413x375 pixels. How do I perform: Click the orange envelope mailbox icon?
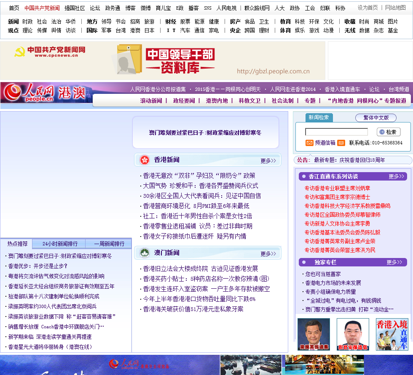[309, 143]
